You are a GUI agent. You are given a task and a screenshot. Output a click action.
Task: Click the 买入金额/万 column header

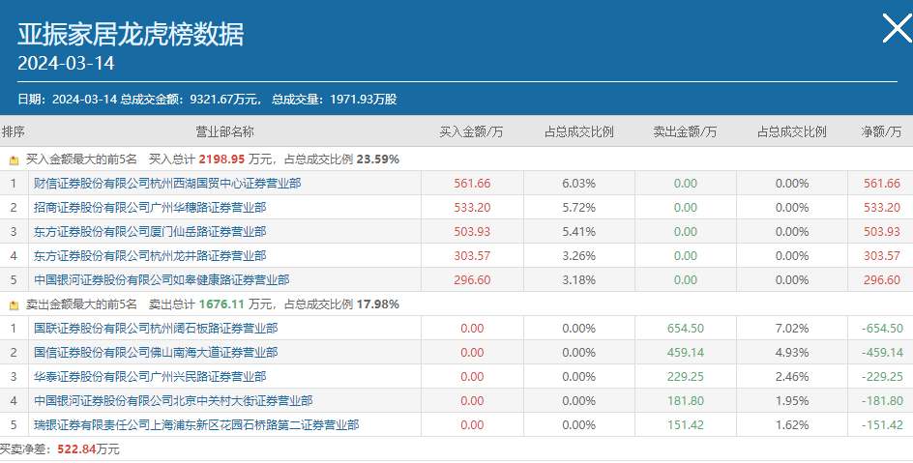coord(472,132)
